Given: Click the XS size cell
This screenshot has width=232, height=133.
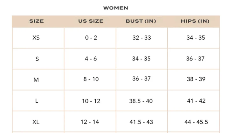Looking at the screenshot, I should click(x=36, y=38).
